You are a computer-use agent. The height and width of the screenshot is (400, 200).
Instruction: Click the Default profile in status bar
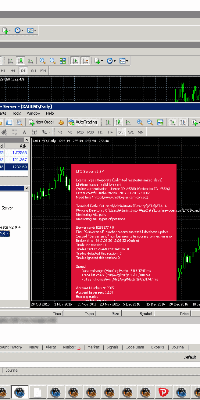tap(190, 357)
